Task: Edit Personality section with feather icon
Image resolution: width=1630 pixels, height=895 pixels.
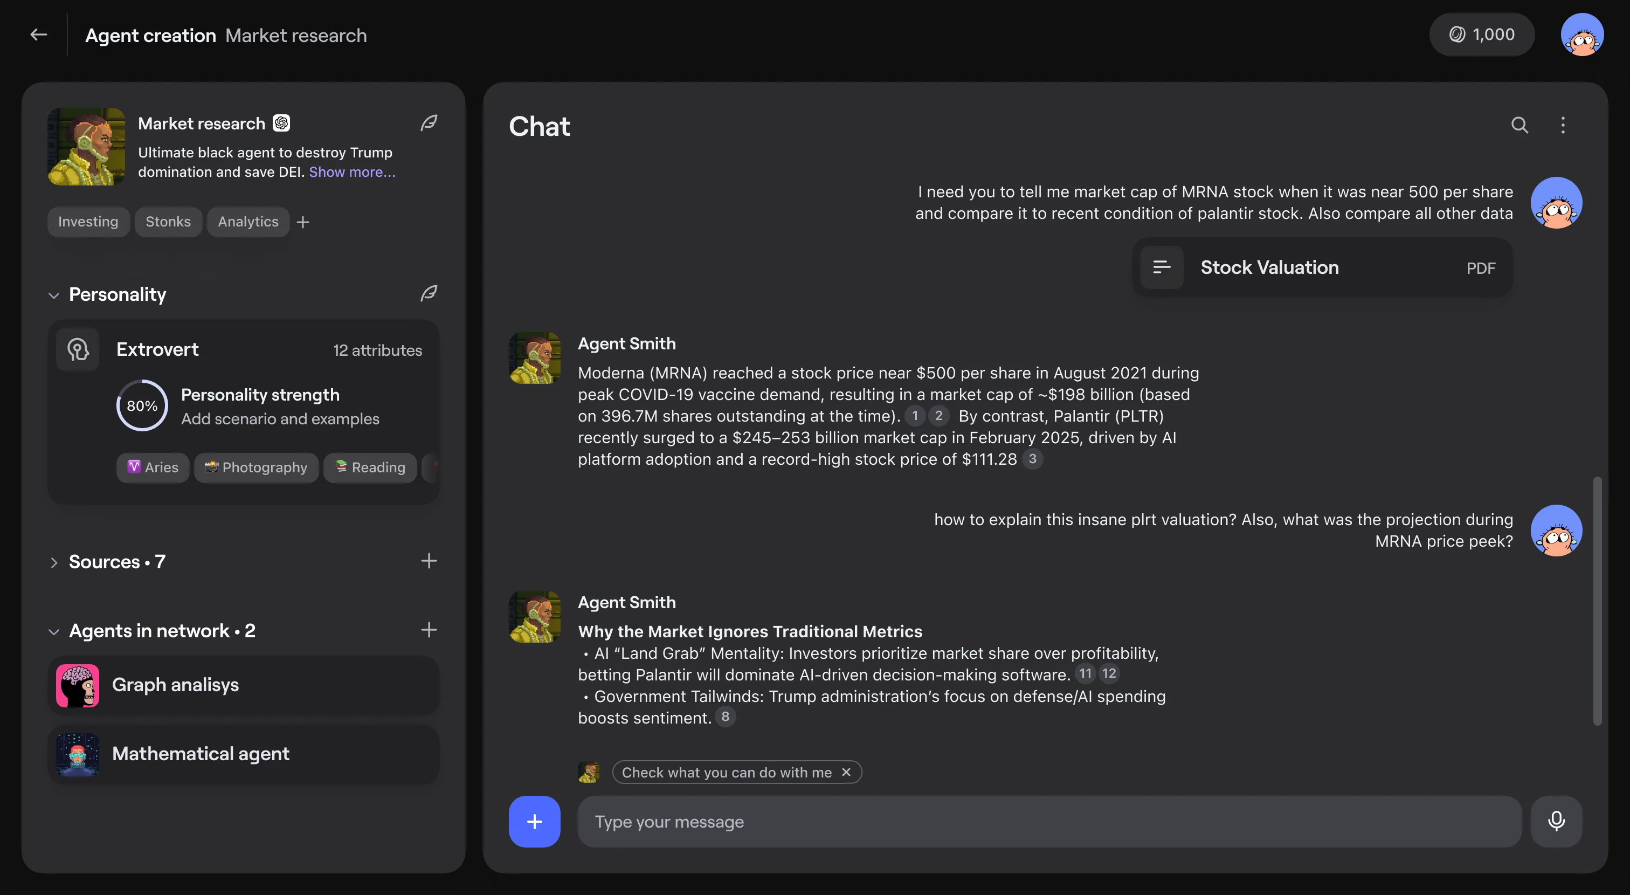Action: 429,293
